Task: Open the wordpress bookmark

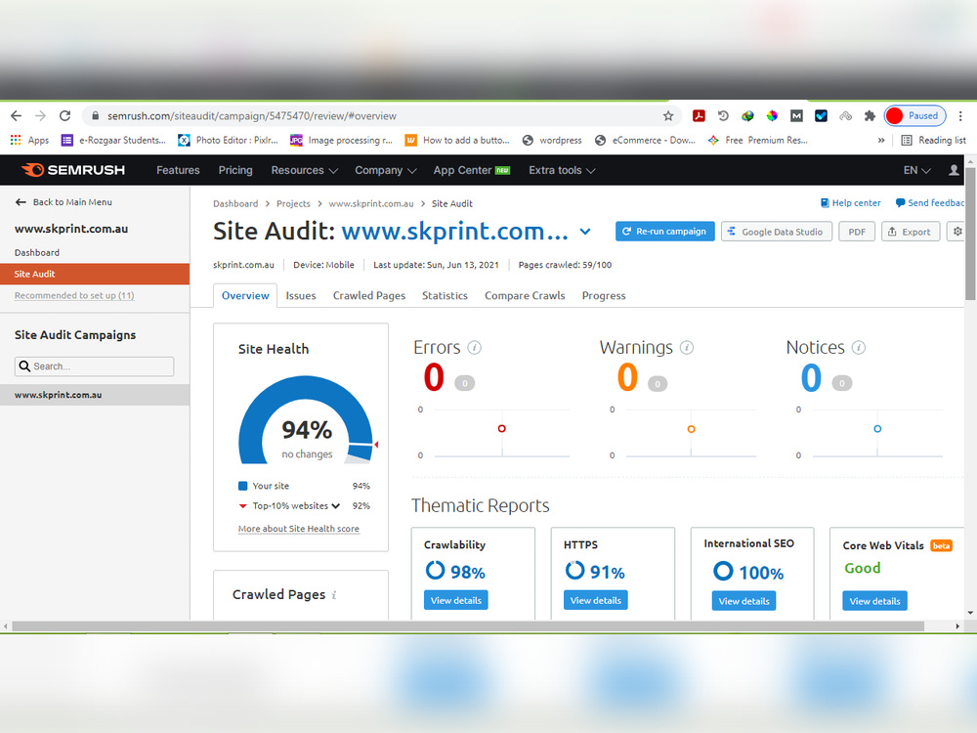Action: pyautogui.click(x=552, y=140)
